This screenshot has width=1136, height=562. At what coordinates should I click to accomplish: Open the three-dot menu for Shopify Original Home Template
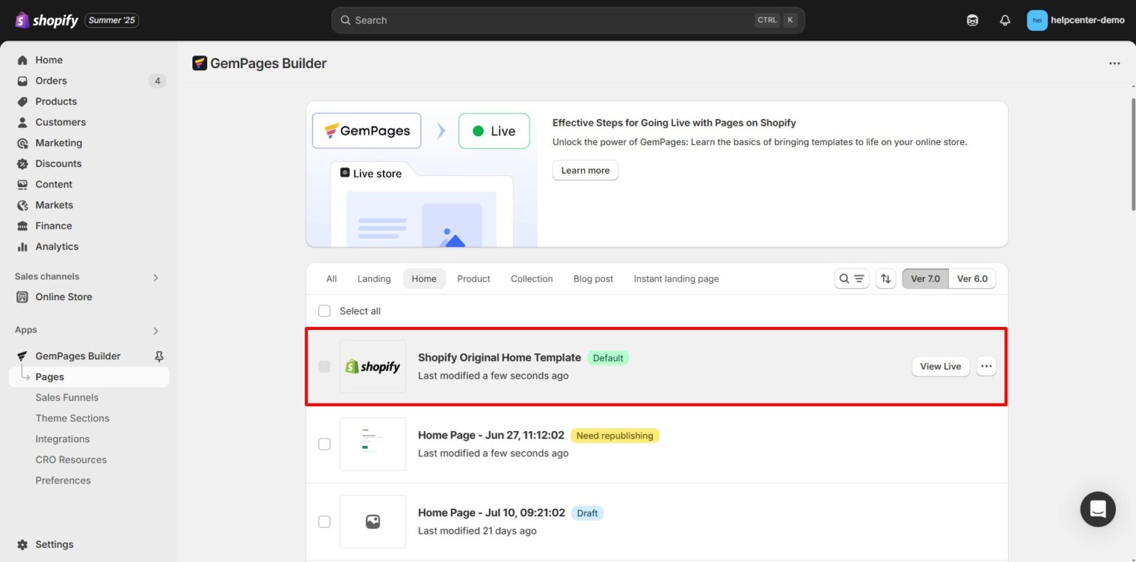[x=987, y=366]
